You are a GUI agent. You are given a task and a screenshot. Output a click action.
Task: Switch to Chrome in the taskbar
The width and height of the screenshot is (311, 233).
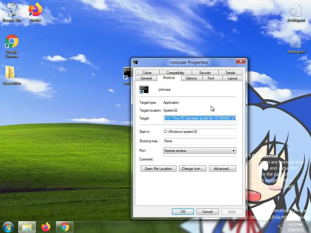[x=65, y=227]
